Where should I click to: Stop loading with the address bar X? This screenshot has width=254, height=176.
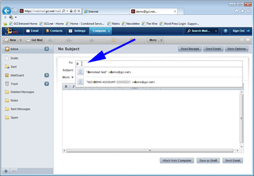click(79, 11)
